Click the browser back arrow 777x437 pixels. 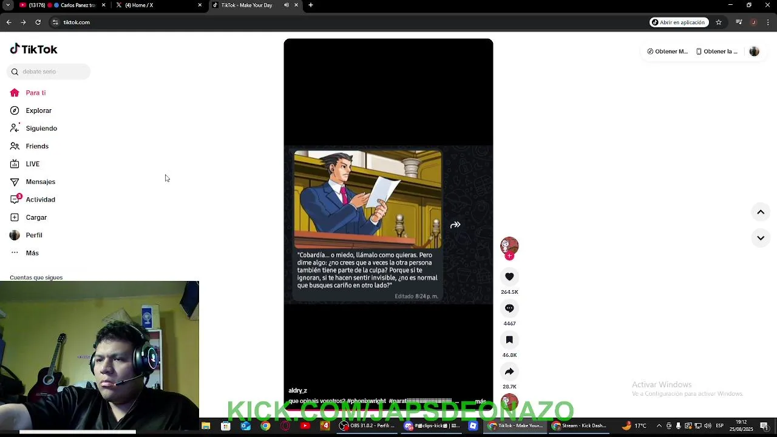tap(8, 22)
